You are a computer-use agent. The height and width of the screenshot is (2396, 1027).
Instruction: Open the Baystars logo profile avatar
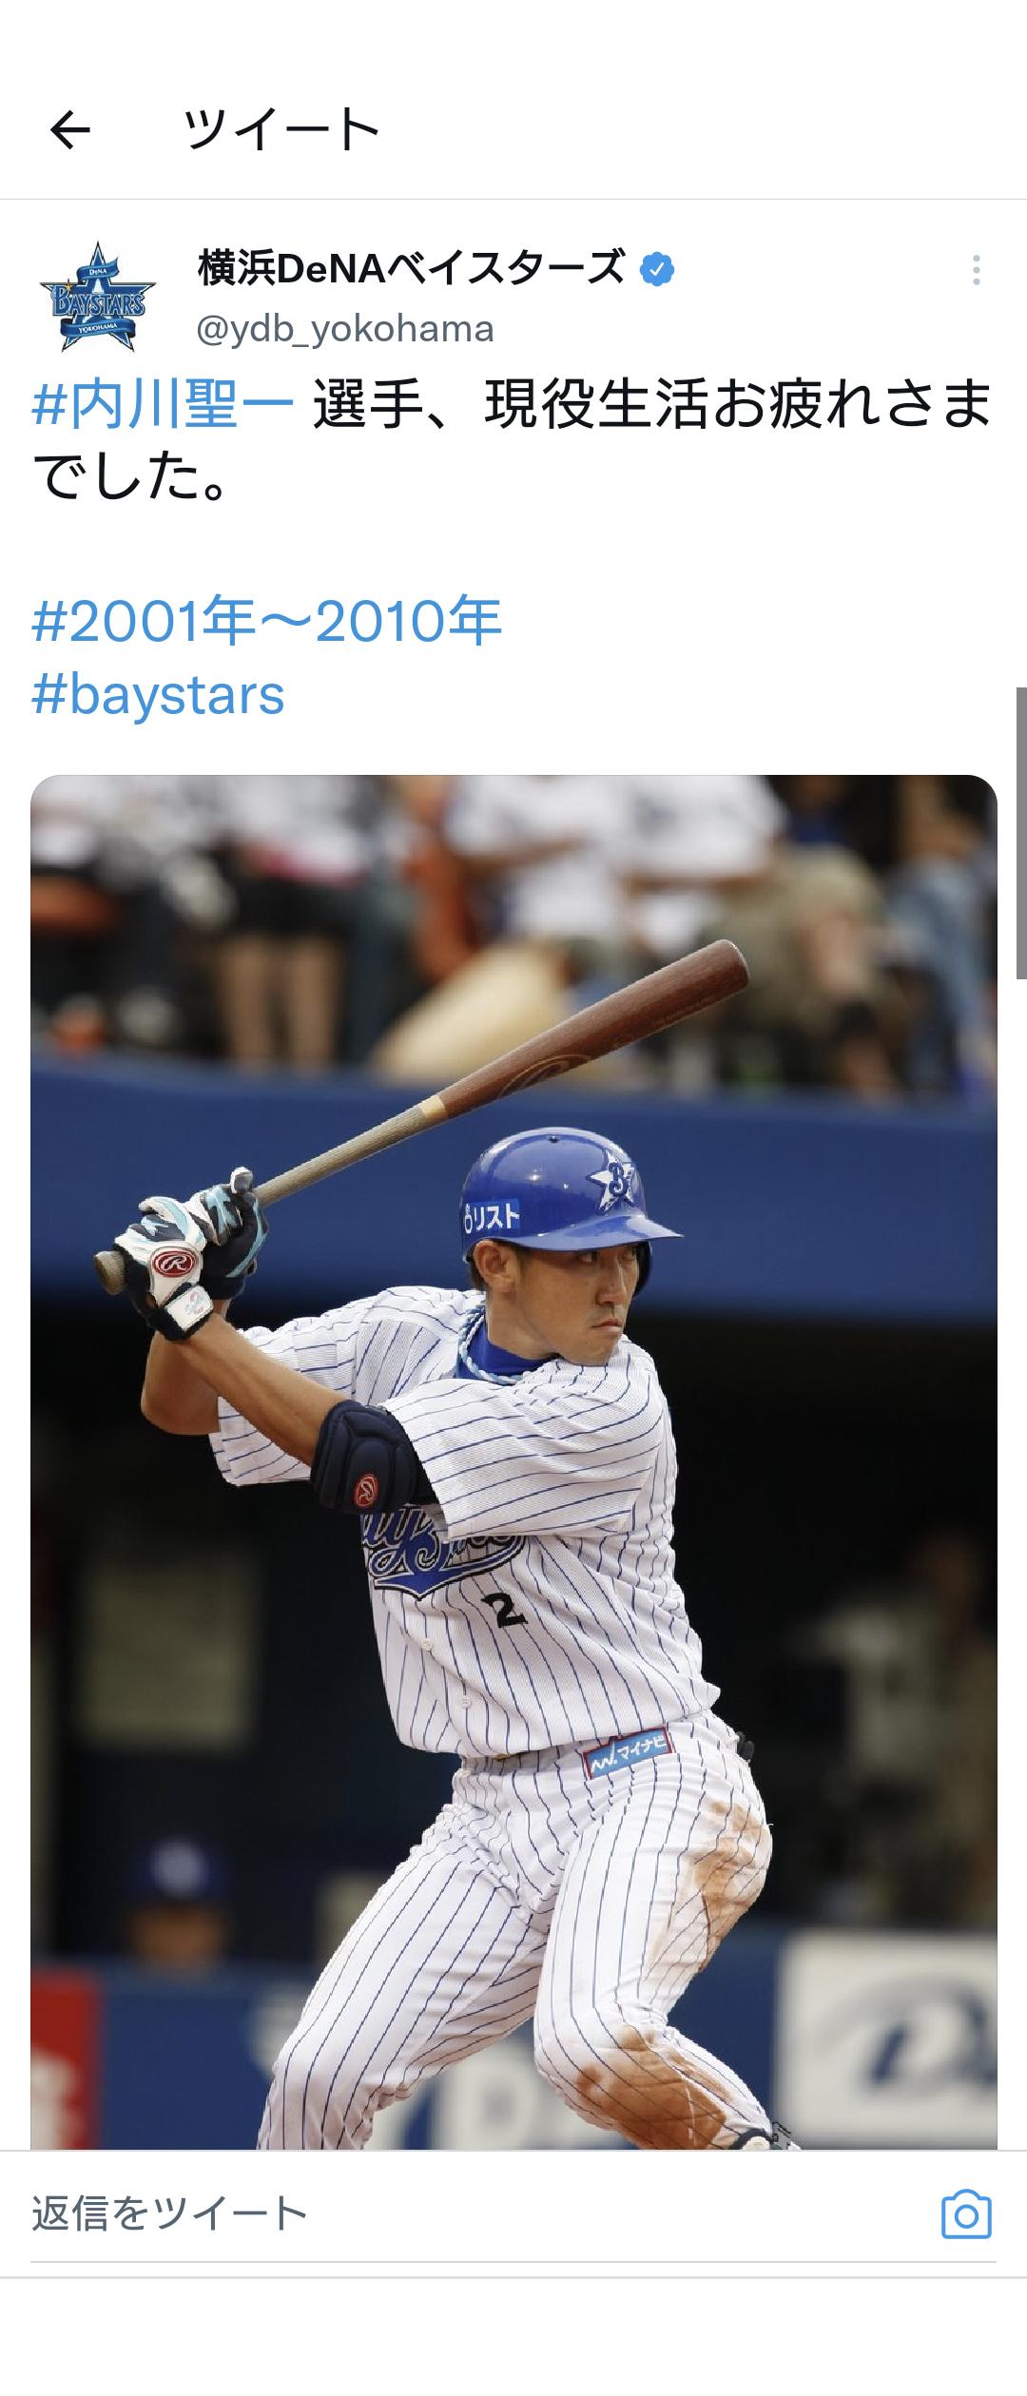97,297
